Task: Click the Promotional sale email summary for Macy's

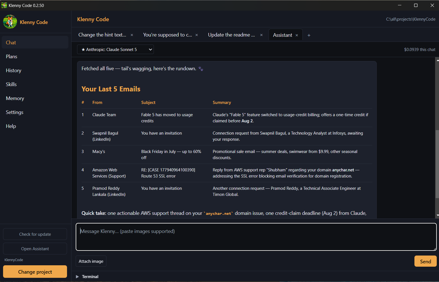Action: [x=285, y=155]
